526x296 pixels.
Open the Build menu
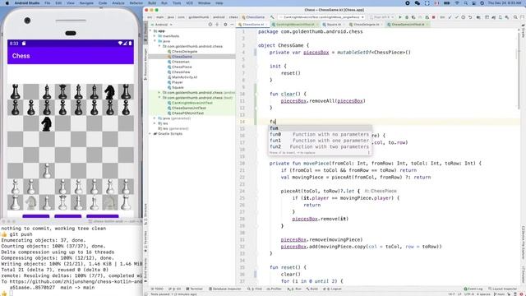pos(152,3)
